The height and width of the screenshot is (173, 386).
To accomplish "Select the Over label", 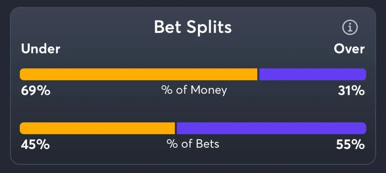I will (349, 49).
